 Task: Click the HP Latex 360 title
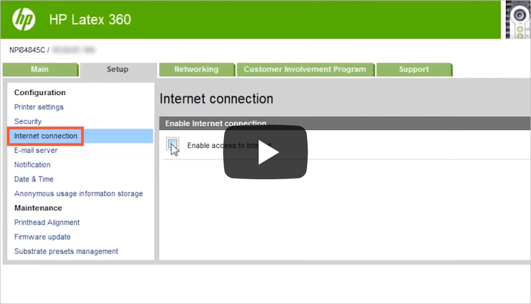pyautogui.click(x=90, y=20)
